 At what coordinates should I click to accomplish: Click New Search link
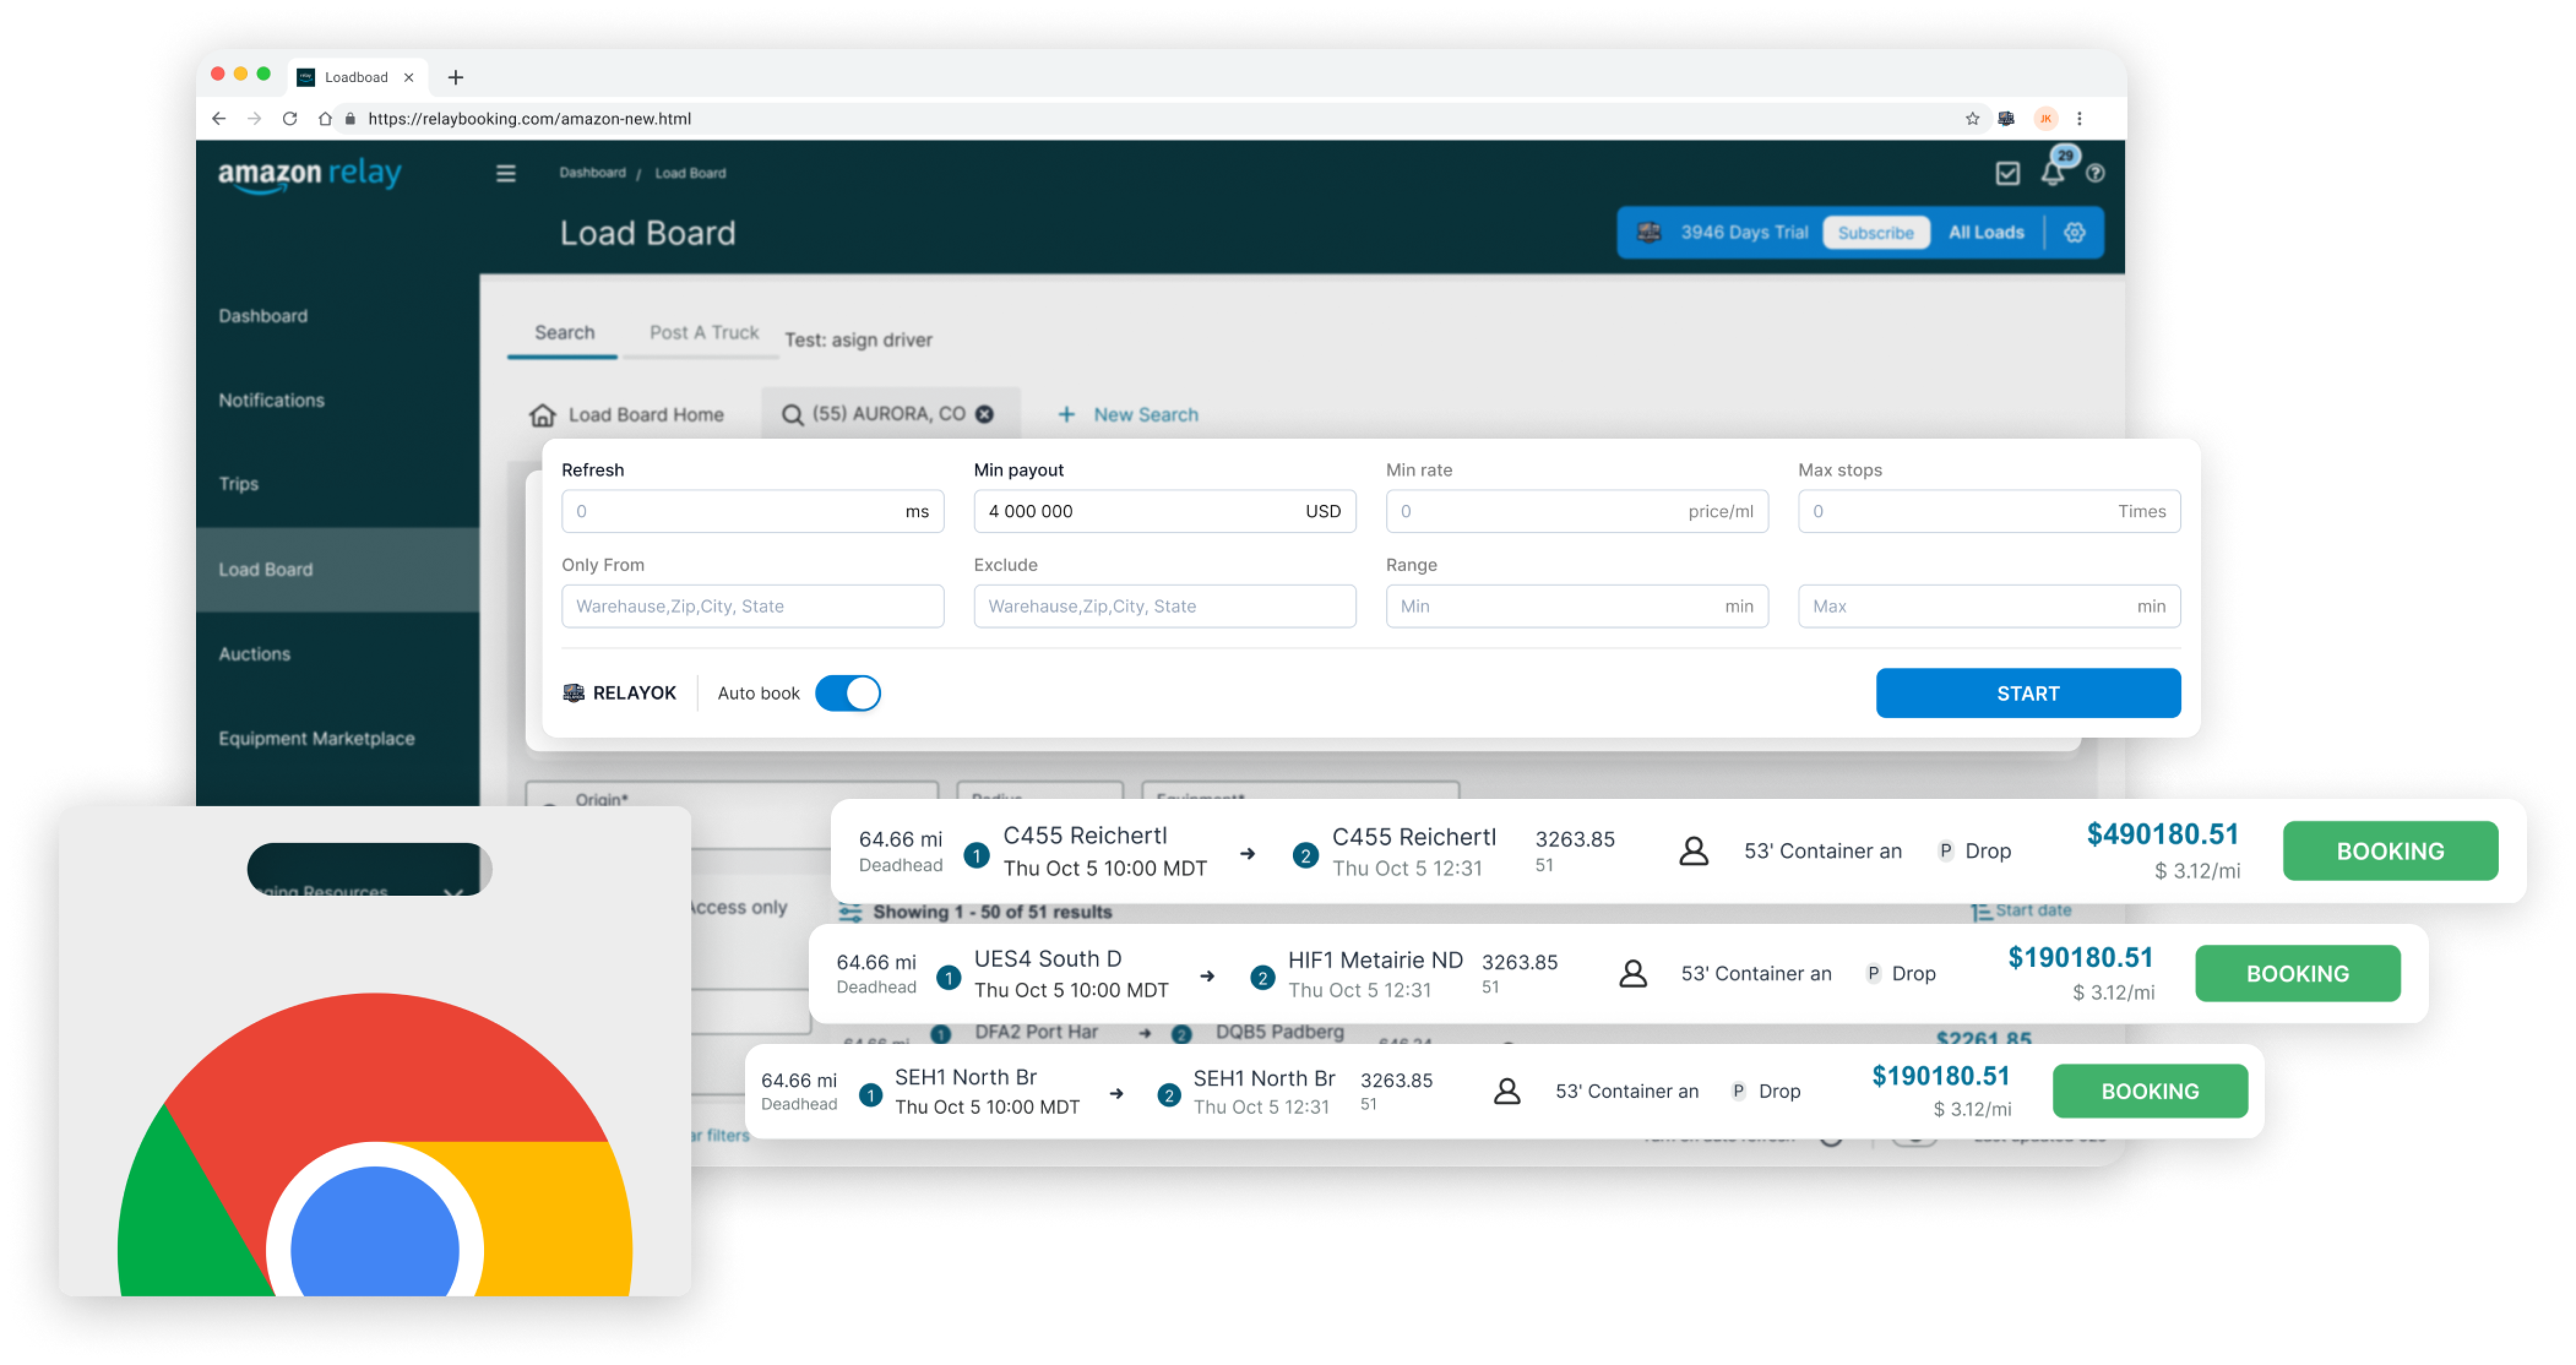(1145, 415)
